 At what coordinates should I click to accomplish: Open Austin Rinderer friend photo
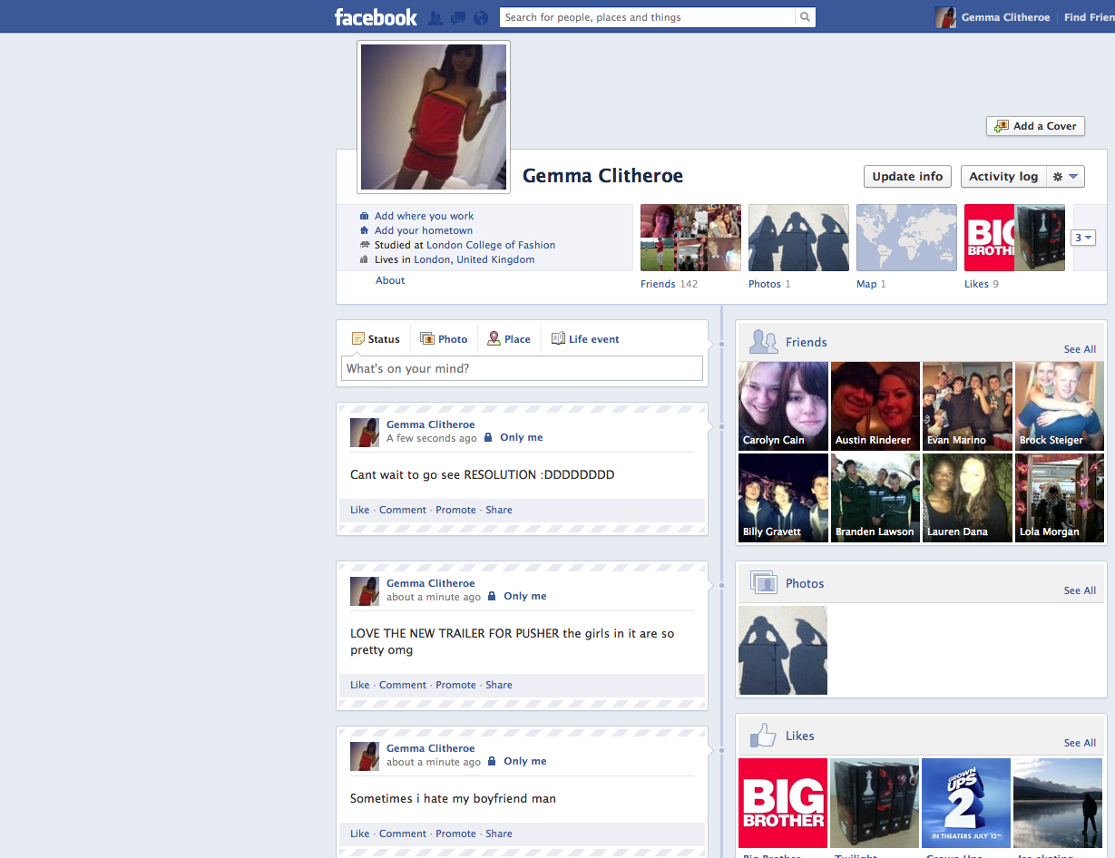point(875,406)
